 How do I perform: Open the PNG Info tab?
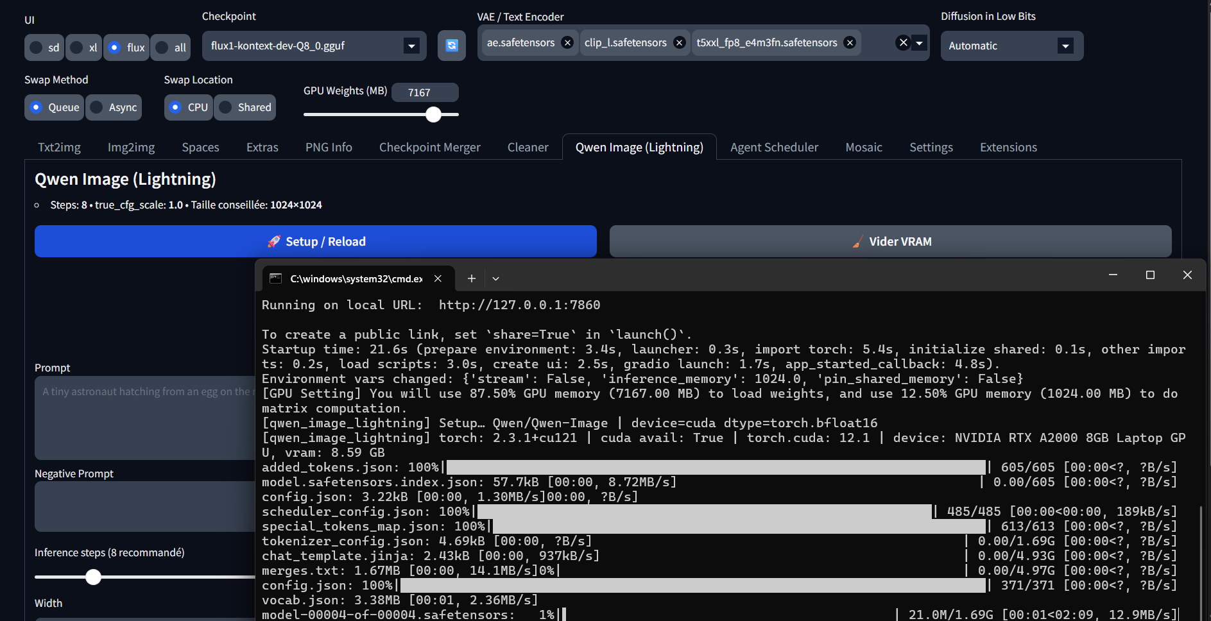329,147
